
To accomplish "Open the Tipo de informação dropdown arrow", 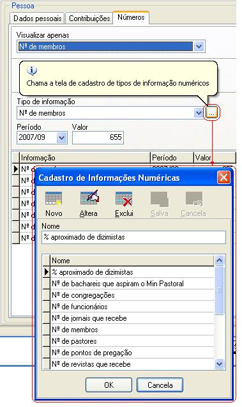I will (199, 113).
